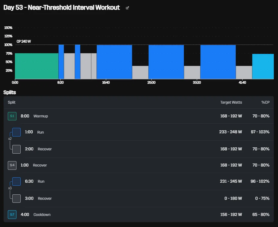This screenshot has height=227, width=278.
Task: Click the '4:00' cooldown duration
Action: click(x=25, y=214)
